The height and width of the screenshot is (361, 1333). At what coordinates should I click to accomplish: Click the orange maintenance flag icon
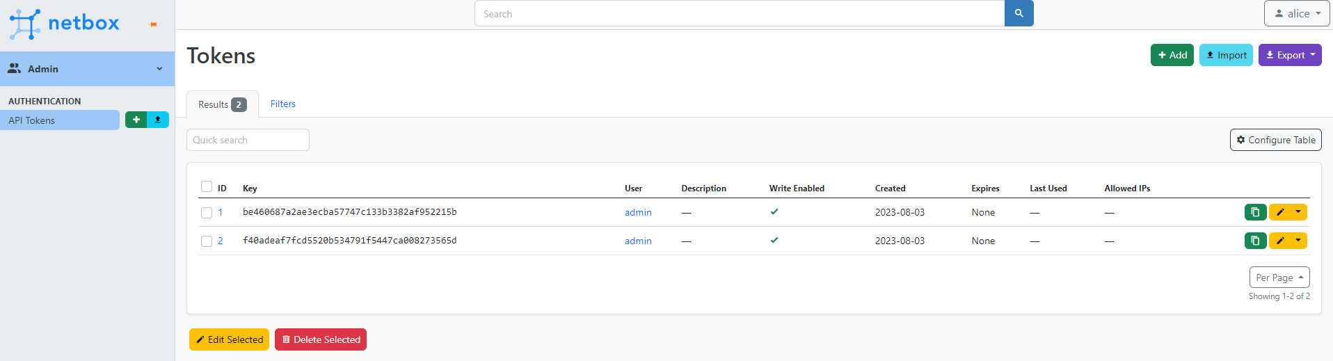(x=153, y=24)
